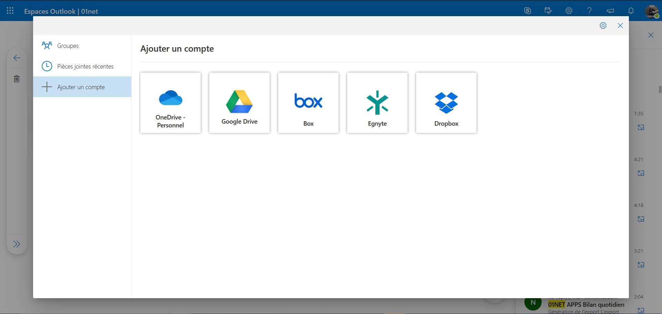
Task: Open the notifications bell
Action: click(x=631, y=11)
